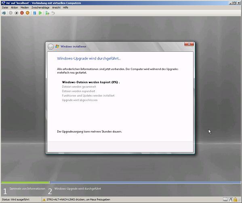Click the back arrow in Windows installieren dialog
This screenshot has height=203, width=242.
[x=51, y=47]
